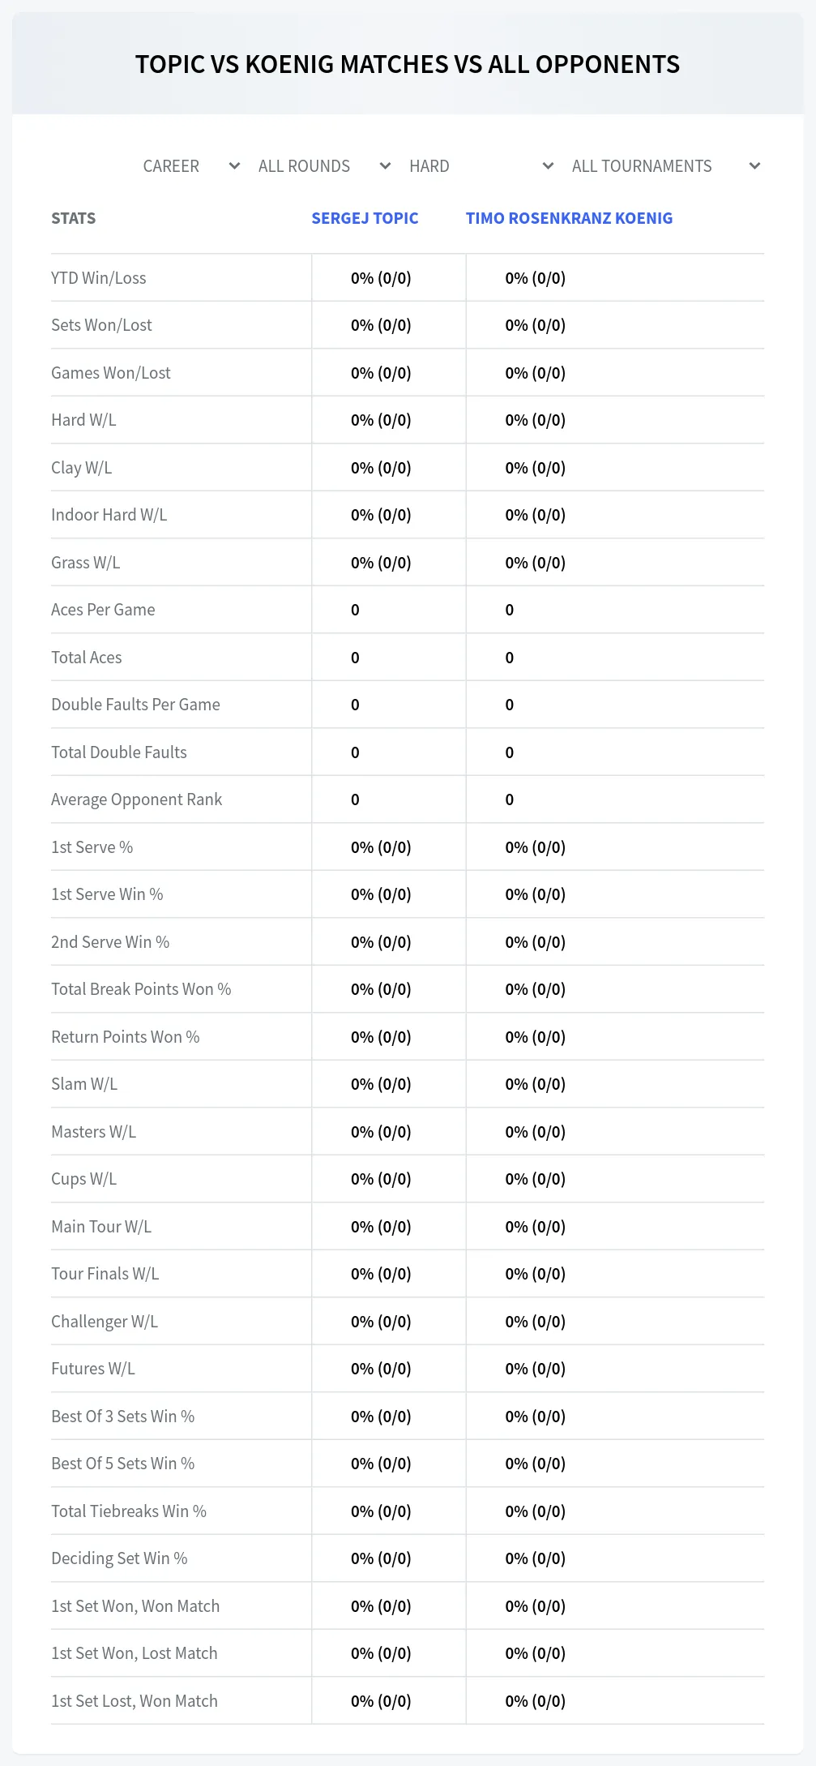Viewport: 816px width, 1766px height.
Task: Click the chevron arrow next to HARD
Action: coord(548,166)
